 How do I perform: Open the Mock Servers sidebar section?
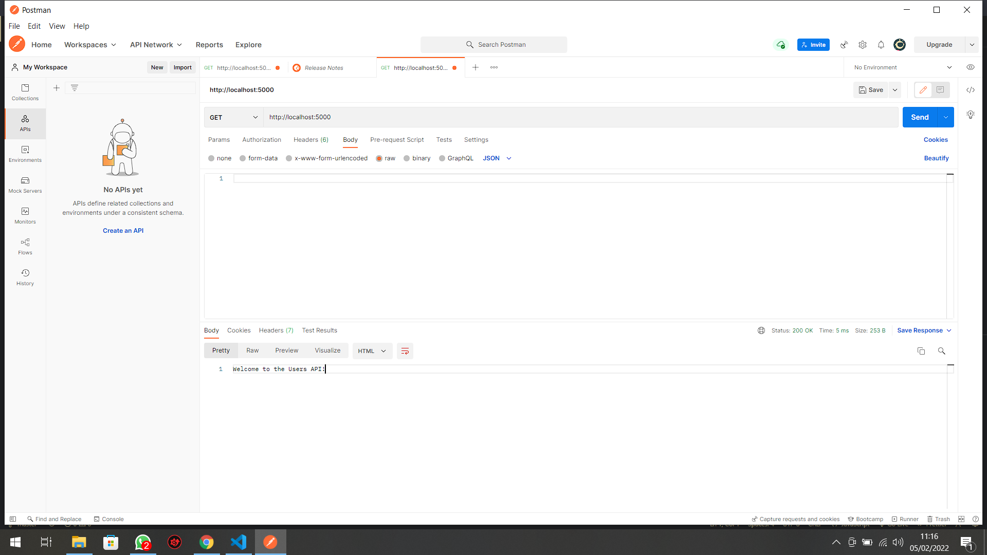(x=25, y=185)
